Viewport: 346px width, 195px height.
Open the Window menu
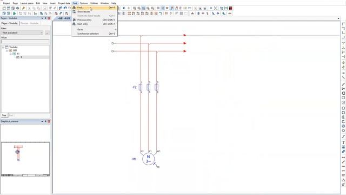click(x=104, y=3)
